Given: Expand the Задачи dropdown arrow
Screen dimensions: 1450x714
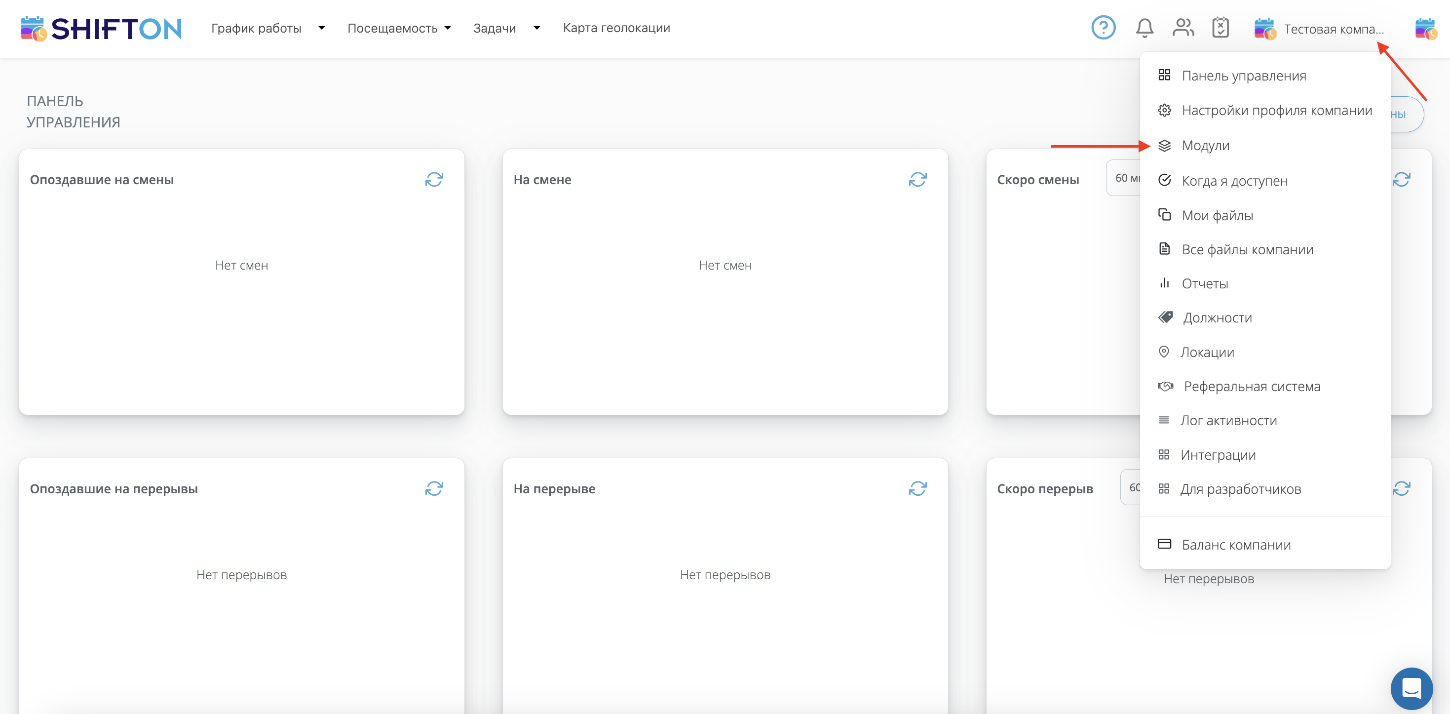Looking at the screenshot, I should [536, 28].
